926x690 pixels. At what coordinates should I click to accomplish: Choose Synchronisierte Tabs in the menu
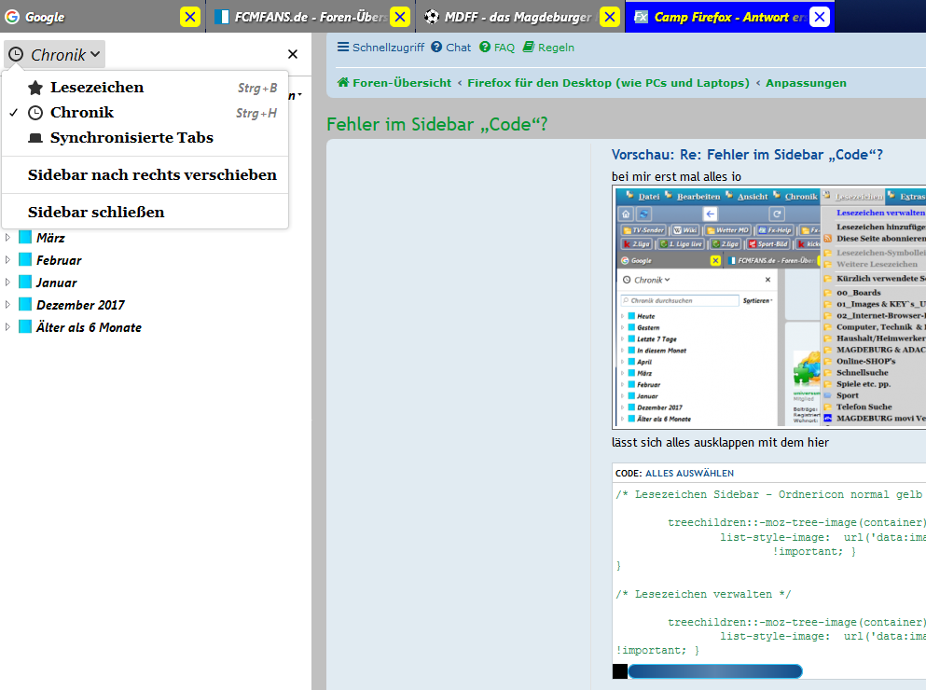(x=145, y=138)
